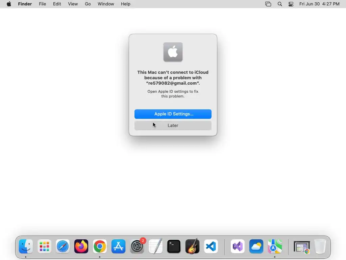Launch Firefox from the Dock
346x260 pixels.
pyautogui.click(x=81, y=246)
